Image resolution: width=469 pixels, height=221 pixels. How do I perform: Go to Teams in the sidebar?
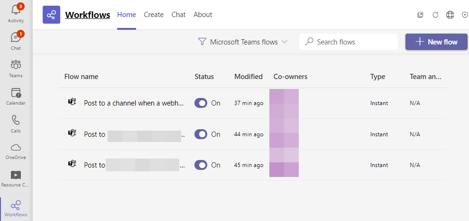16,69
